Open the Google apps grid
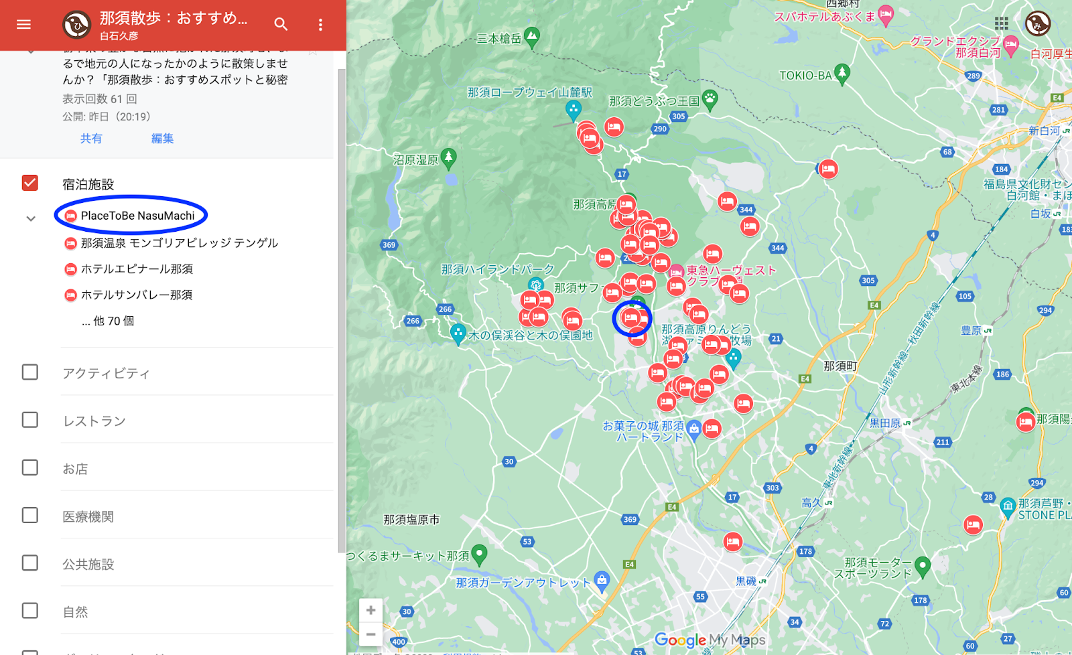 point(1002,23)
